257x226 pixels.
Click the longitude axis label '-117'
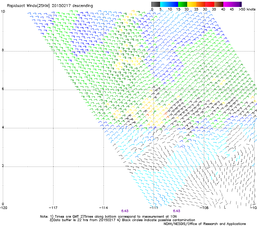pyautogui.click(x=53, y=208)
